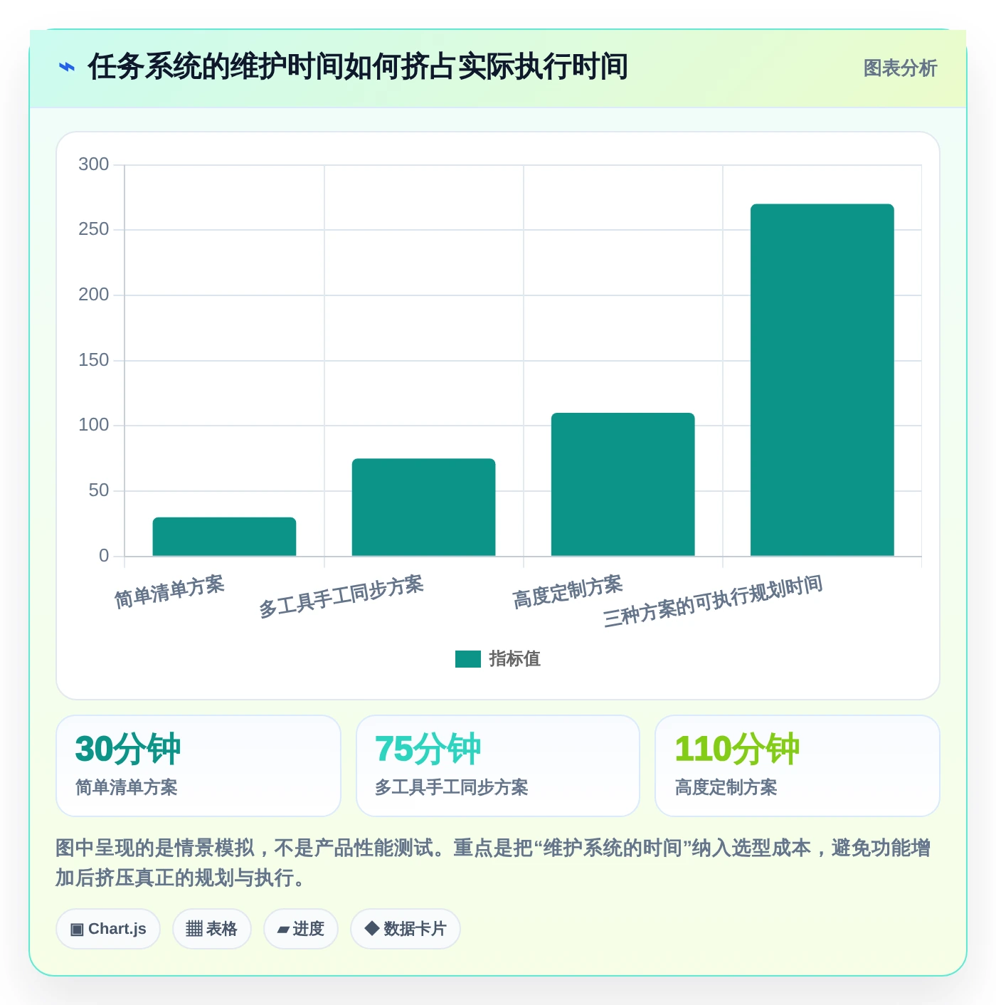Click the 300 y-axis tick value
996x1005 pixels.
point(94,164)
